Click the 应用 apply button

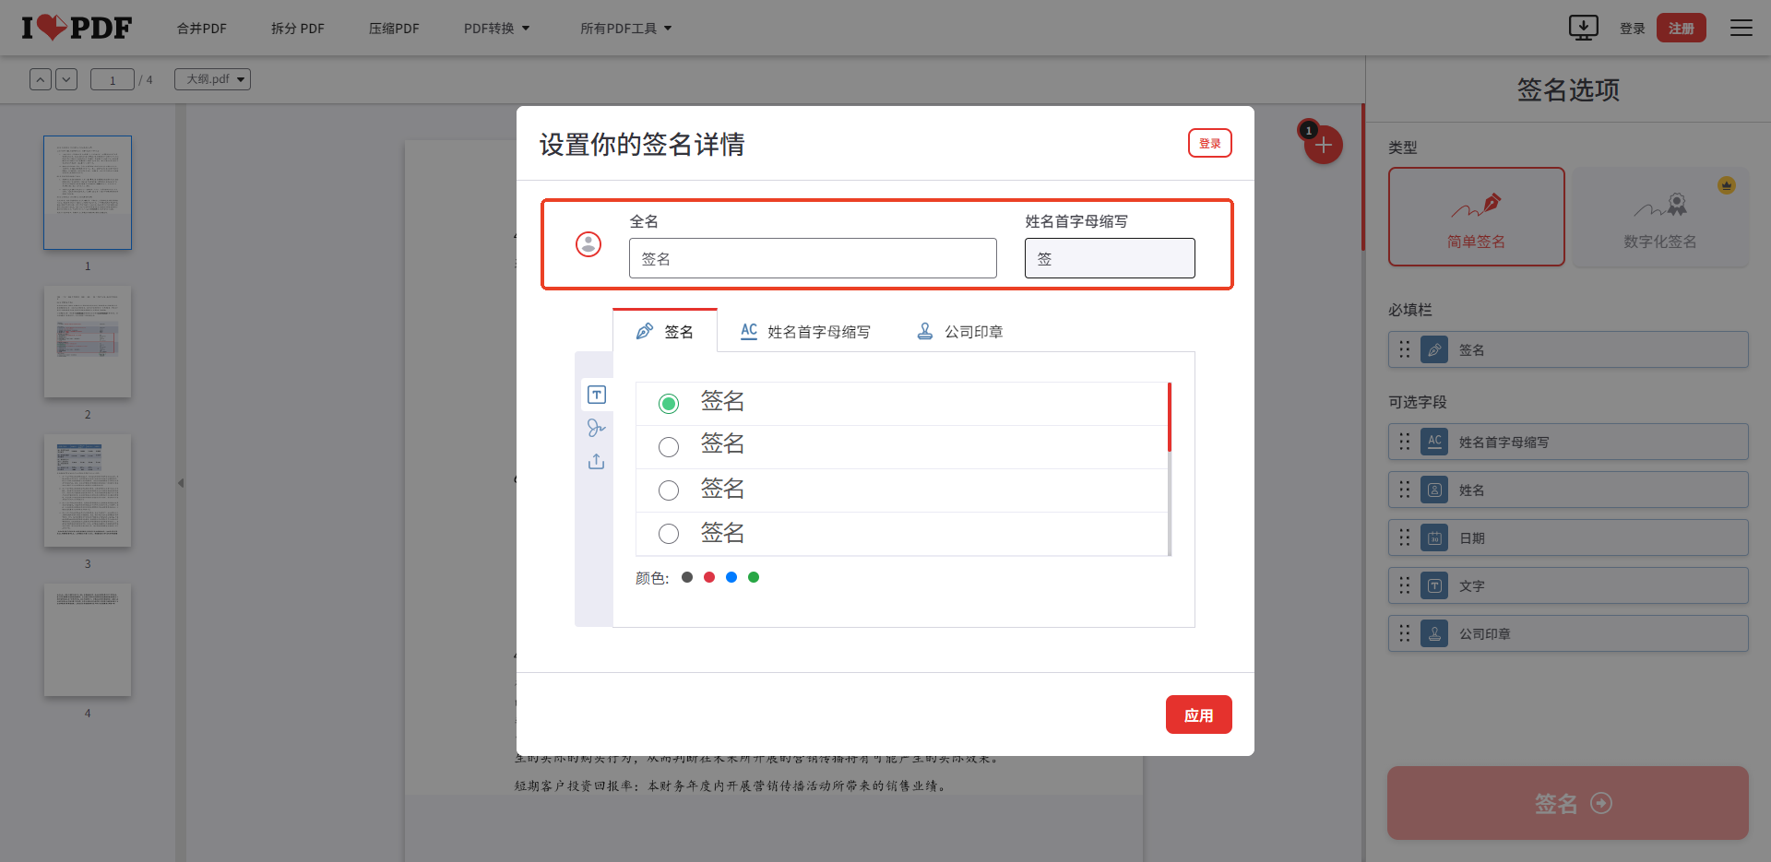point(1198,714)
